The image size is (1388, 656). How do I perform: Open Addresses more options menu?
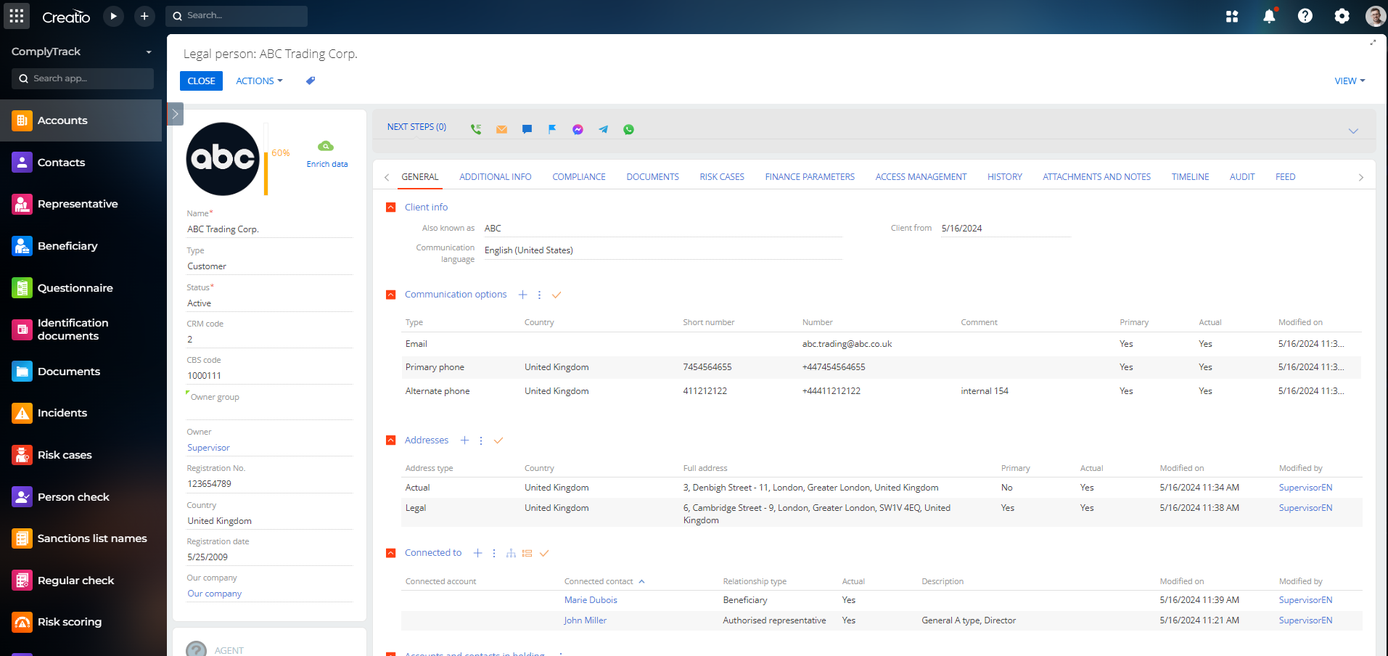pos(481,440)
